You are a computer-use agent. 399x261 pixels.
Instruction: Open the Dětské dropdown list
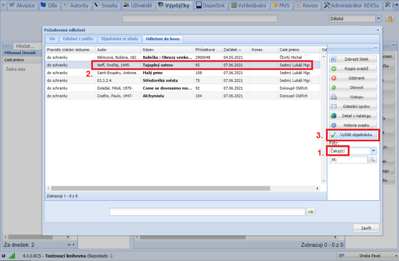(x=378, y=19)
